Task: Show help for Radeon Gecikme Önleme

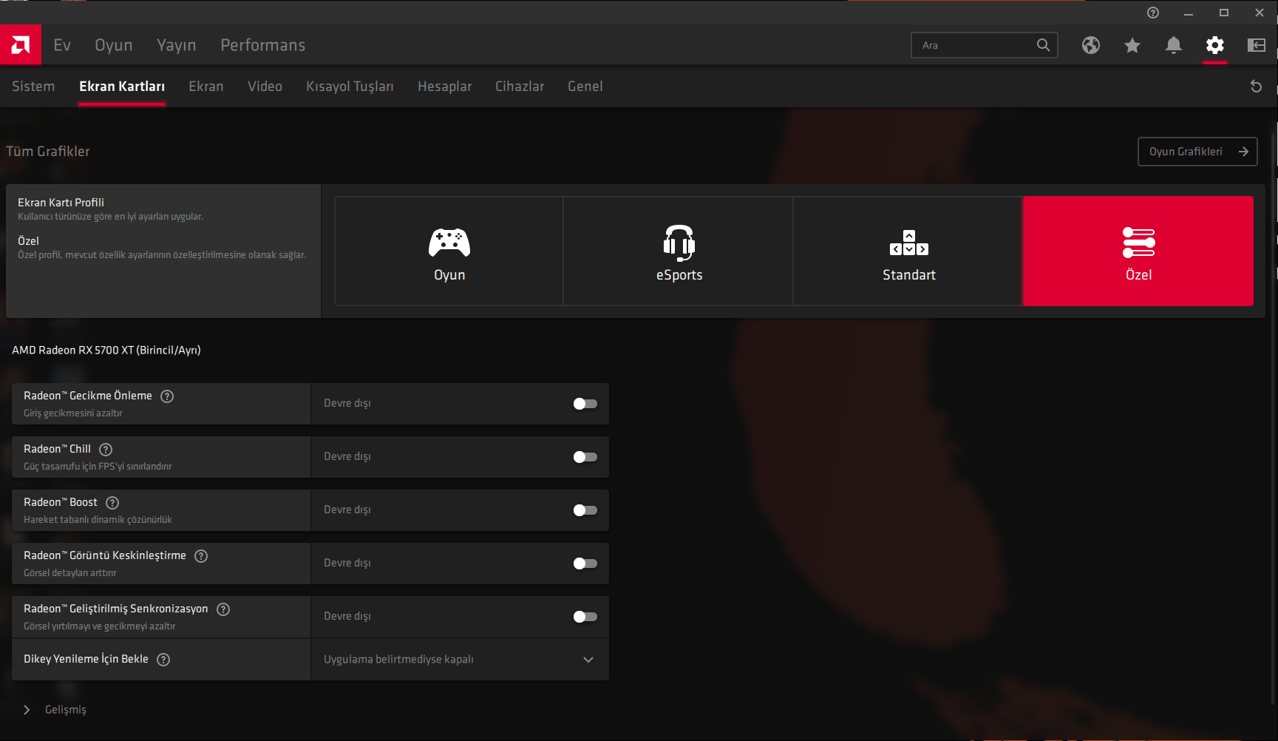Action: tap(167, 396)
